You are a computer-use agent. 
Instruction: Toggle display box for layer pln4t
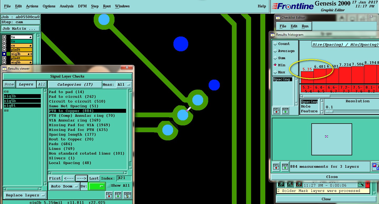point(4,58)
